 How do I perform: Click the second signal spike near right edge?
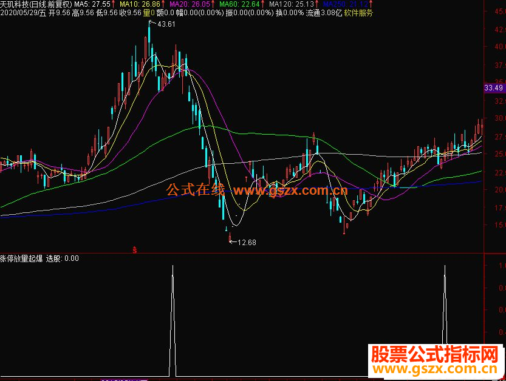pos(445,305)
